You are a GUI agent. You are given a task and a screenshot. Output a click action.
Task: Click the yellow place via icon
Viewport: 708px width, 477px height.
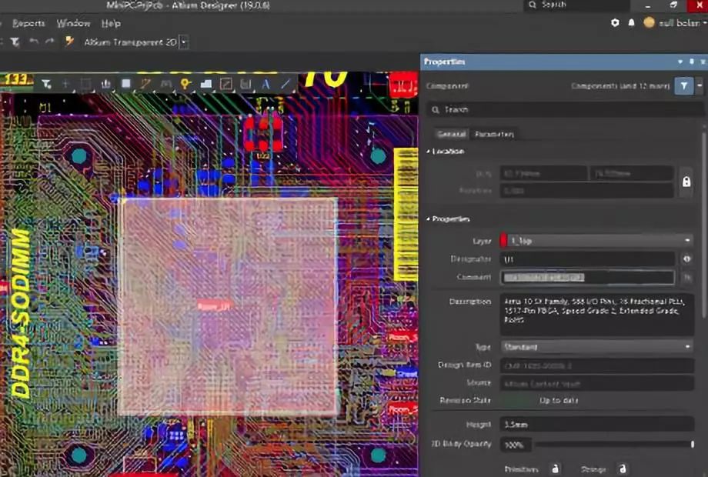tap(185, 84)
